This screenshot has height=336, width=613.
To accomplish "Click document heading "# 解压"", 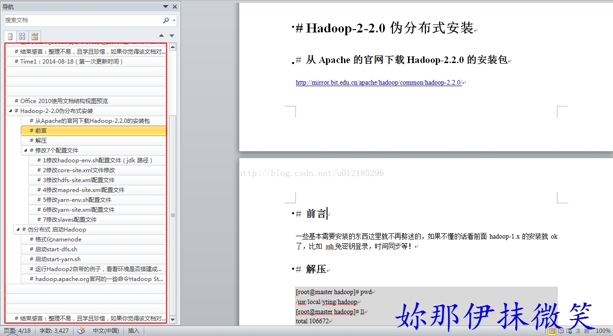I will 311,269.
